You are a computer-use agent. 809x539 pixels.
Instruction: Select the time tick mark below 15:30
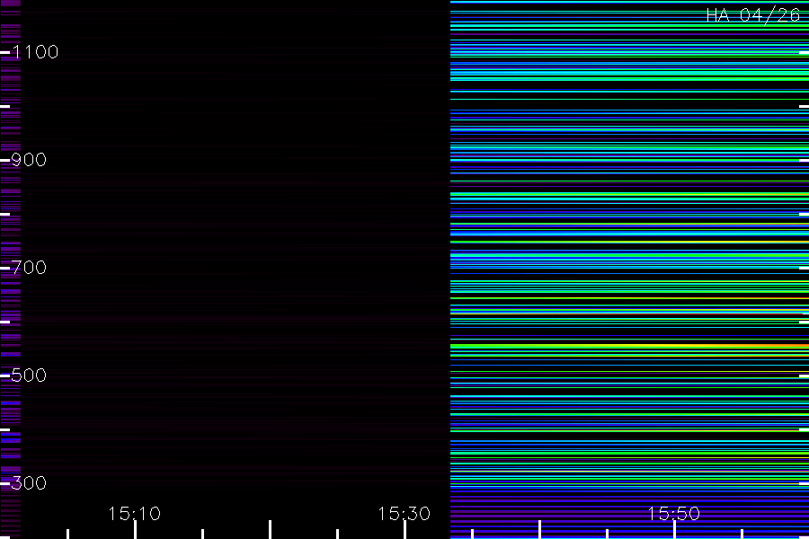(x=405, y=530)
